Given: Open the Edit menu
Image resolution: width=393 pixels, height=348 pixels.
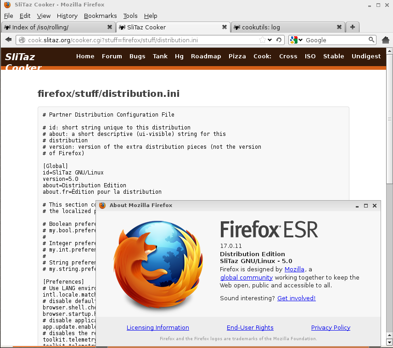Looking at the screenshot, I should click(25, 16).
